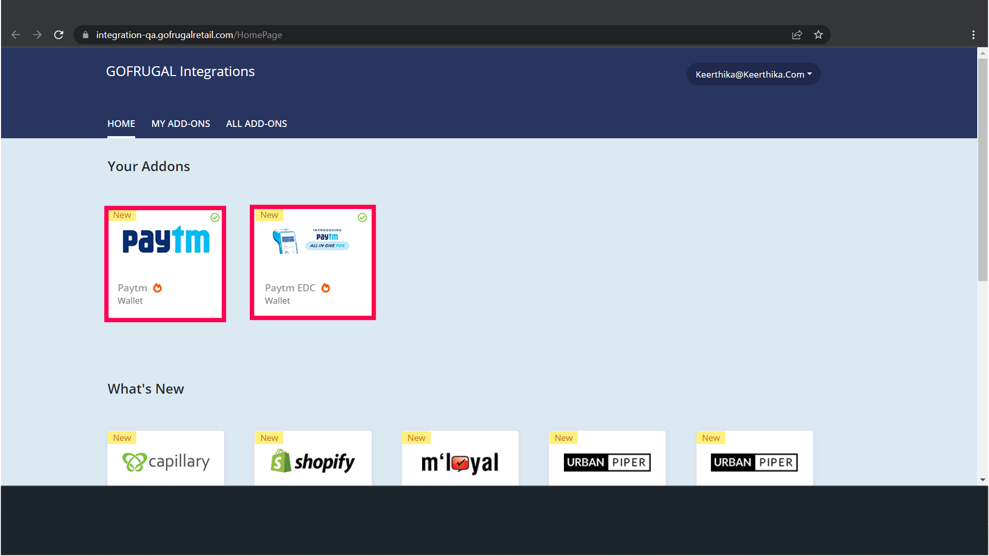Click the share page icon

coord(797,35)
